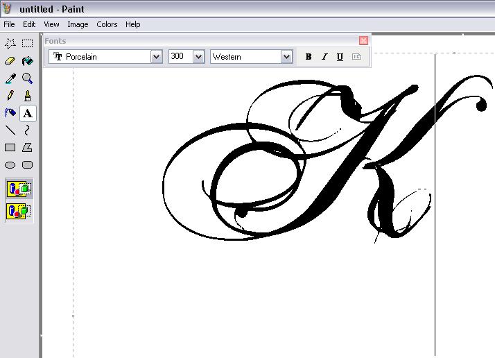
Task: Toggle Bold text formatting
Action: [x=309, y=57]
